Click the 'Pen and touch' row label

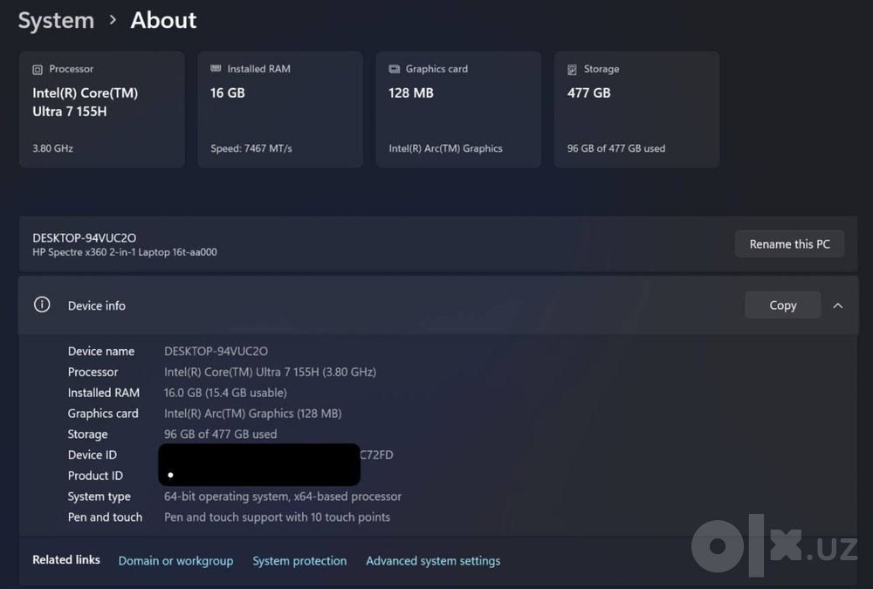pos(105,517)
